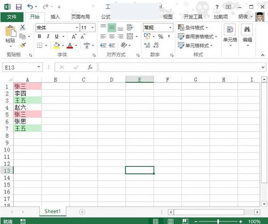
Task: Open the Name Box dropdown arrow
Action: pos(39,67)
